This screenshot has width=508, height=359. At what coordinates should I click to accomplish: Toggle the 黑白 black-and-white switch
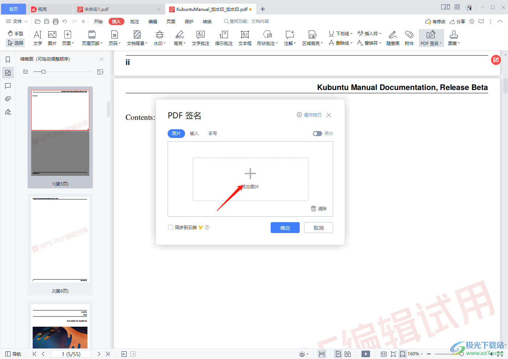point(317,134)
